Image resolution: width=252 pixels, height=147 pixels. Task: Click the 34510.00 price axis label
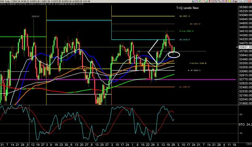(x=246, y=31)
